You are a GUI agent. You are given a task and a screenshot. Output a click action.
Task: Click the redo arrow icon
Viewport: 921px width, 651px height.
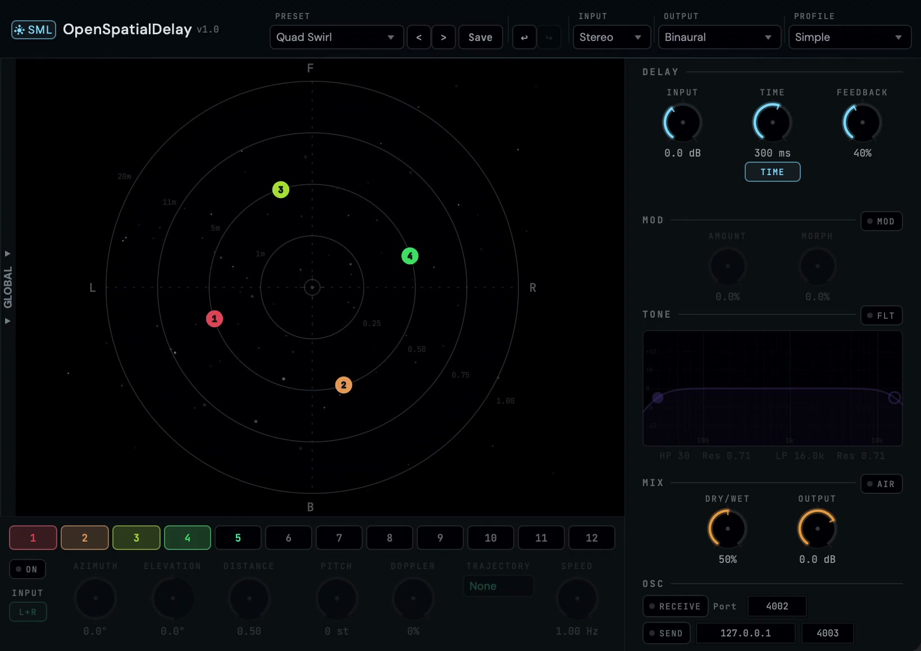(x=549, y=37)
